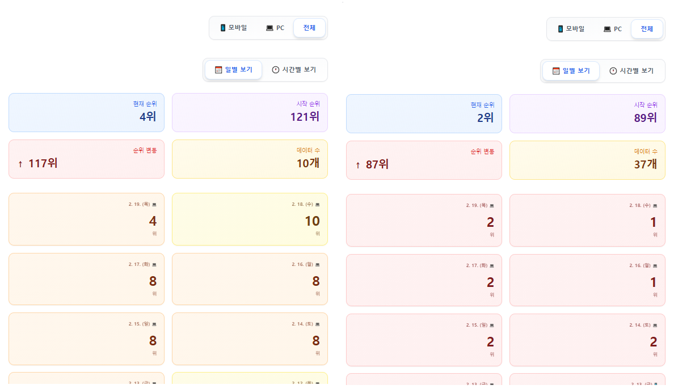Click calendar icon on right 일별 보기

pos(556,71)
